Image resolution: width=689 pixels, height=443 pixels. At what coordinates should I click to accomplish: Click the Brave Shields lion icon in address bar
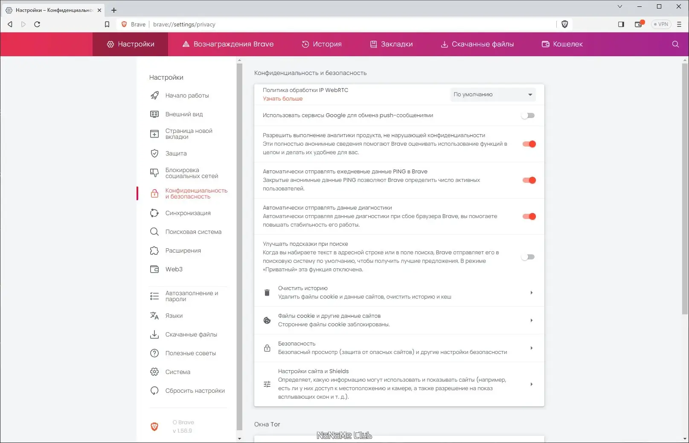coord(564,24)
